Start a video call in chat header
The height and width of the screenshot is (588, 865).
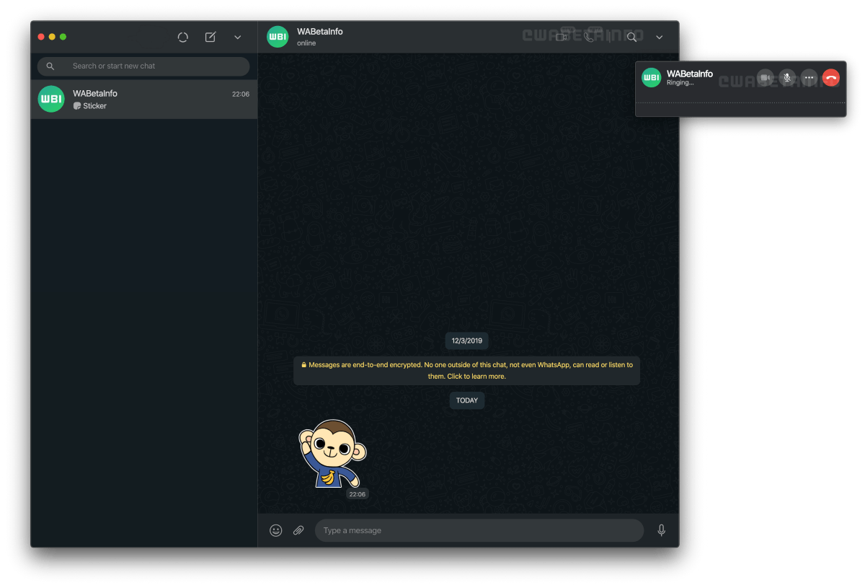pos(562,38)
